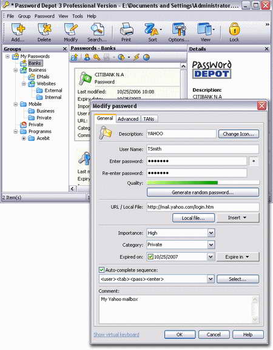
Task: Collapse the My Passwords root node
Action: pos(7,57)
